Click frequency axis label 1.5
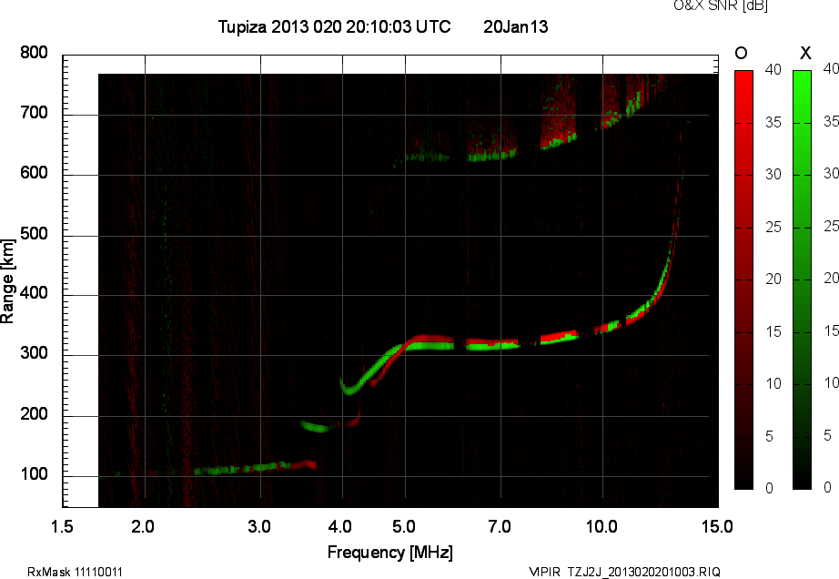839x579 pixels. [x=62, y=527]
